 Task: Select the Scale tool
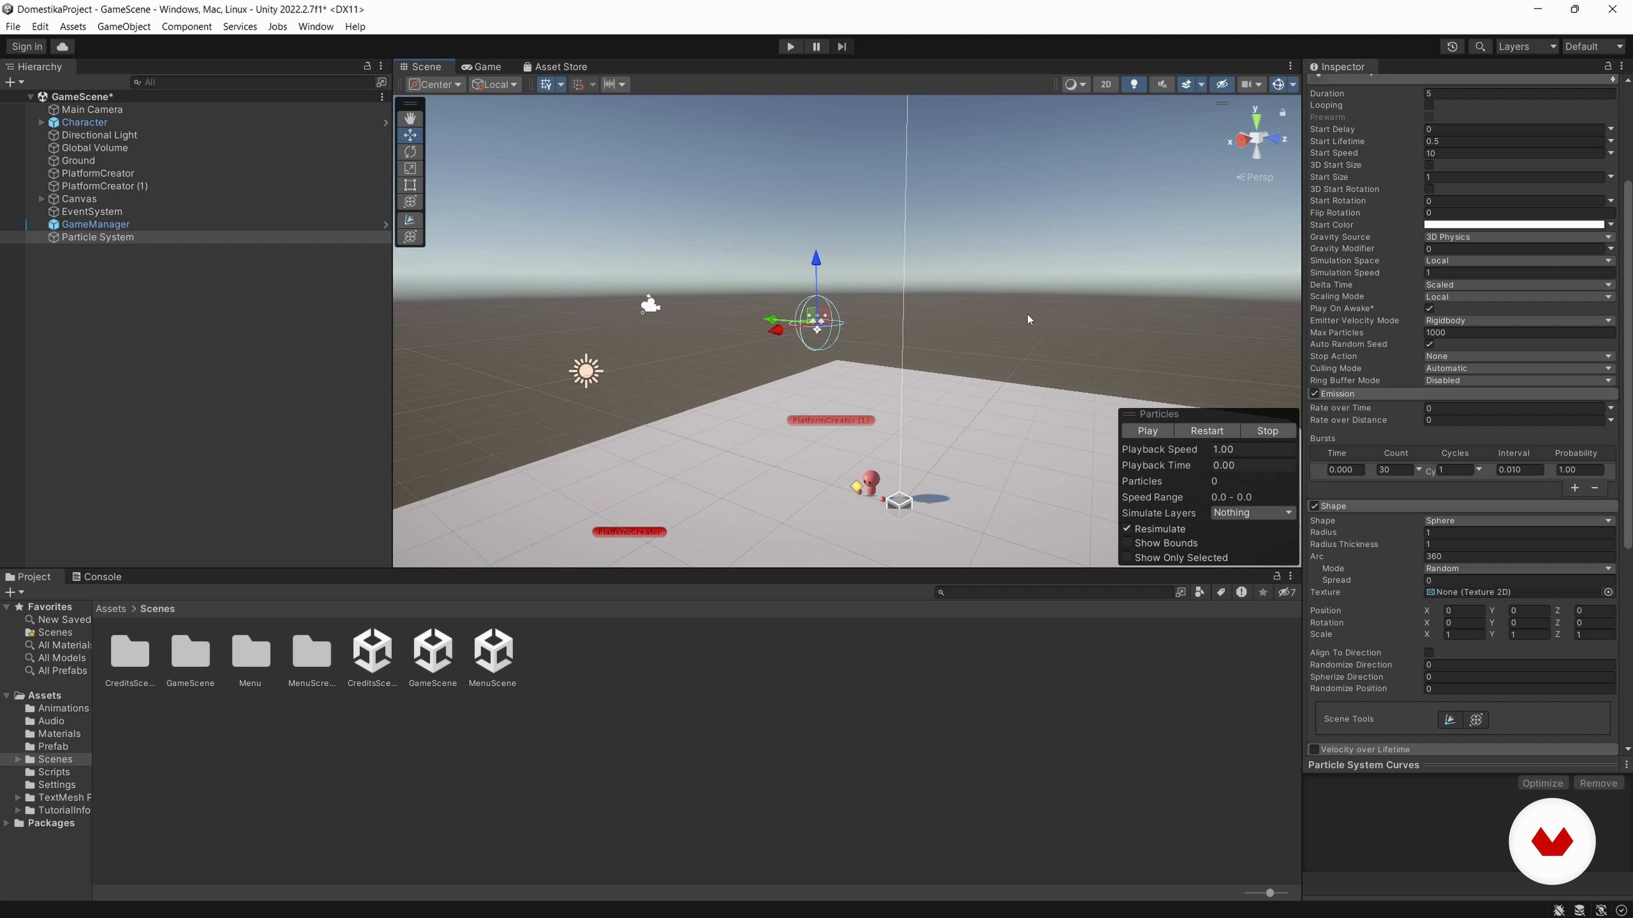[410, 169]
